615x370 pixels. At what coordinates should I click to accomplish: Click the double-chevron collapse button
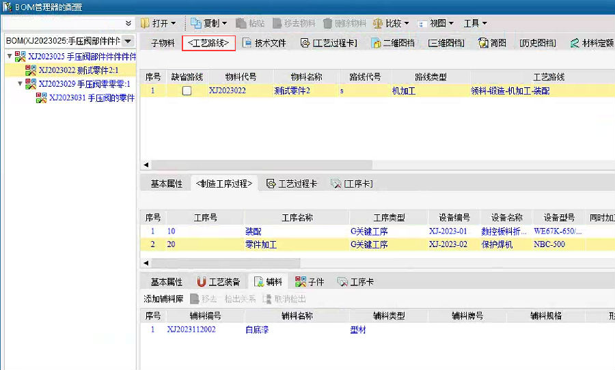point(128,23)
